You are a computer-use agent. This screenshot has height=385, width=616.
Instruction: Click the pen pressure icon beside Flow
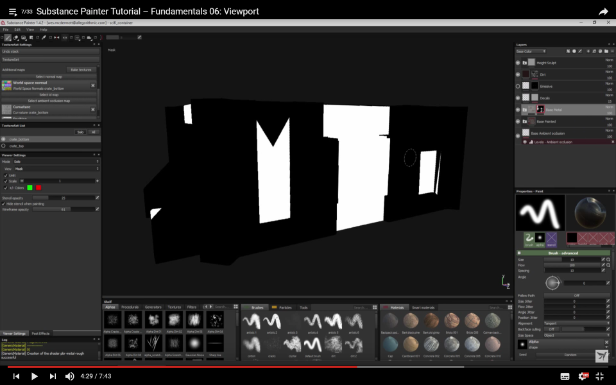click(x=603, y=265)
